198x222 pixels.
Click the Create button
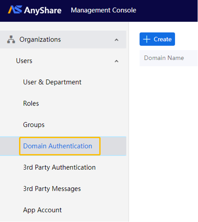pyautogui.click(x=157, y=39)
